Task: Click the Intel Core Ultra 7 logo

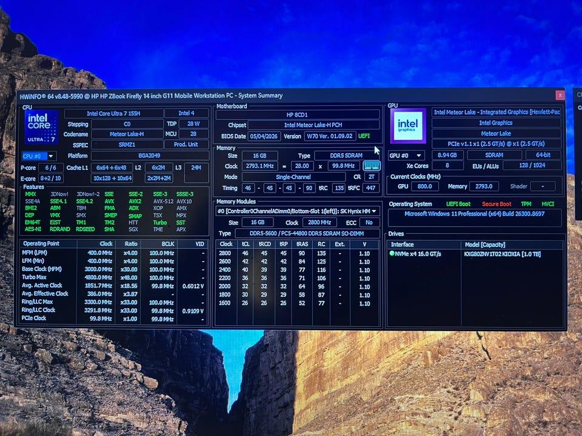Action: click(42, 127)
